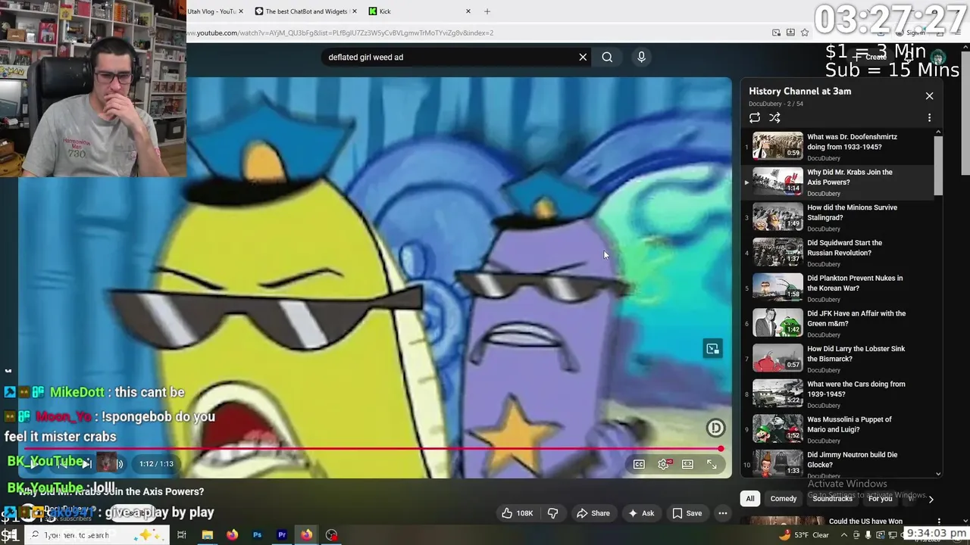Open 'How Did Larry the Lobster Sink the Bismarck?'
Screen dimensions: 970x545
(x=838, y=359)
